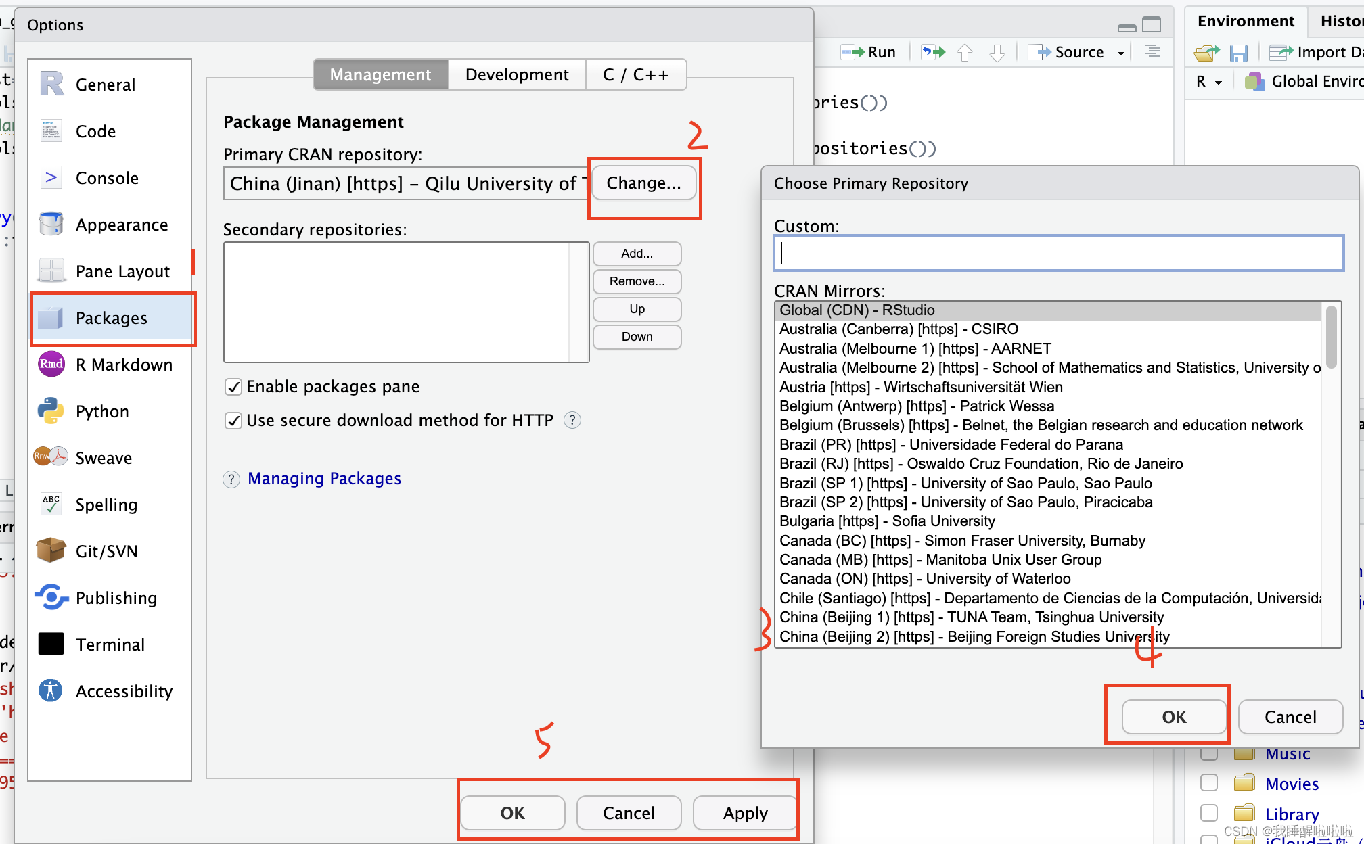
Task: Switch to the Development tab
Action: [516, 74]
